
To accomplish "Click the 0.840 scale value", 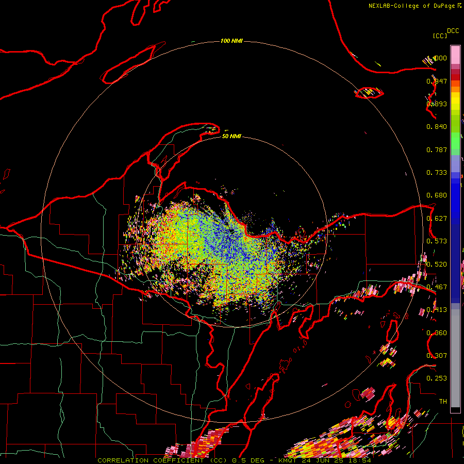I will (x=437, y=127).
